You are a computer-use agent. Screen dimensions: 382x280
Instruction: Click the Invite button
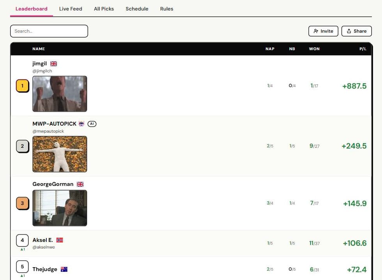[323, 31]
